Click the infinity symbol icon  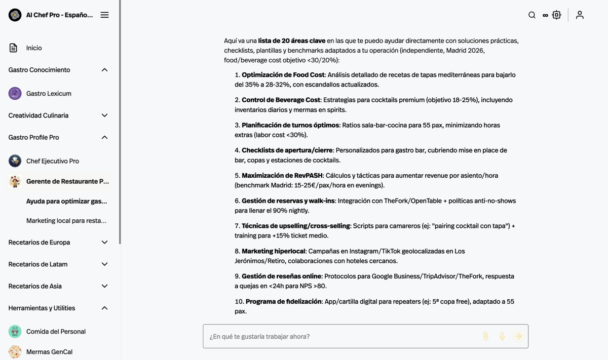point(545,16)
